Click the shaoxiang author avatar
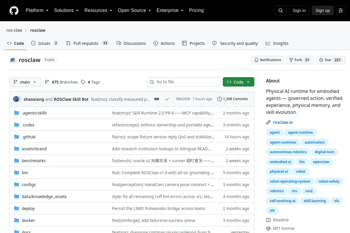The width and height of the screenshot is (350, 233). [x=16, y=99]
